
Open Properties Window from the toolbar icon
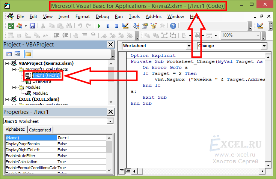145,26
